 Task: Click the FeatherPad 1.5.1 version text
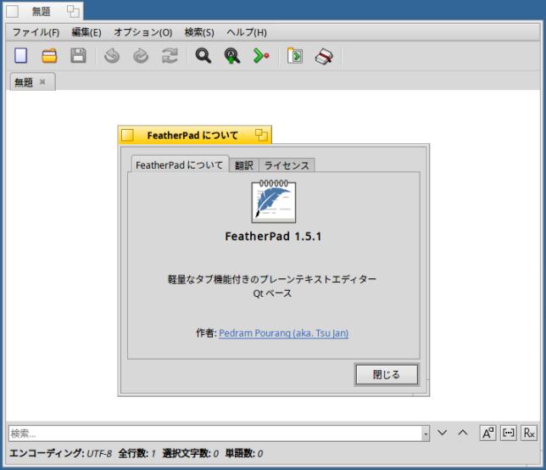point(273,236)
